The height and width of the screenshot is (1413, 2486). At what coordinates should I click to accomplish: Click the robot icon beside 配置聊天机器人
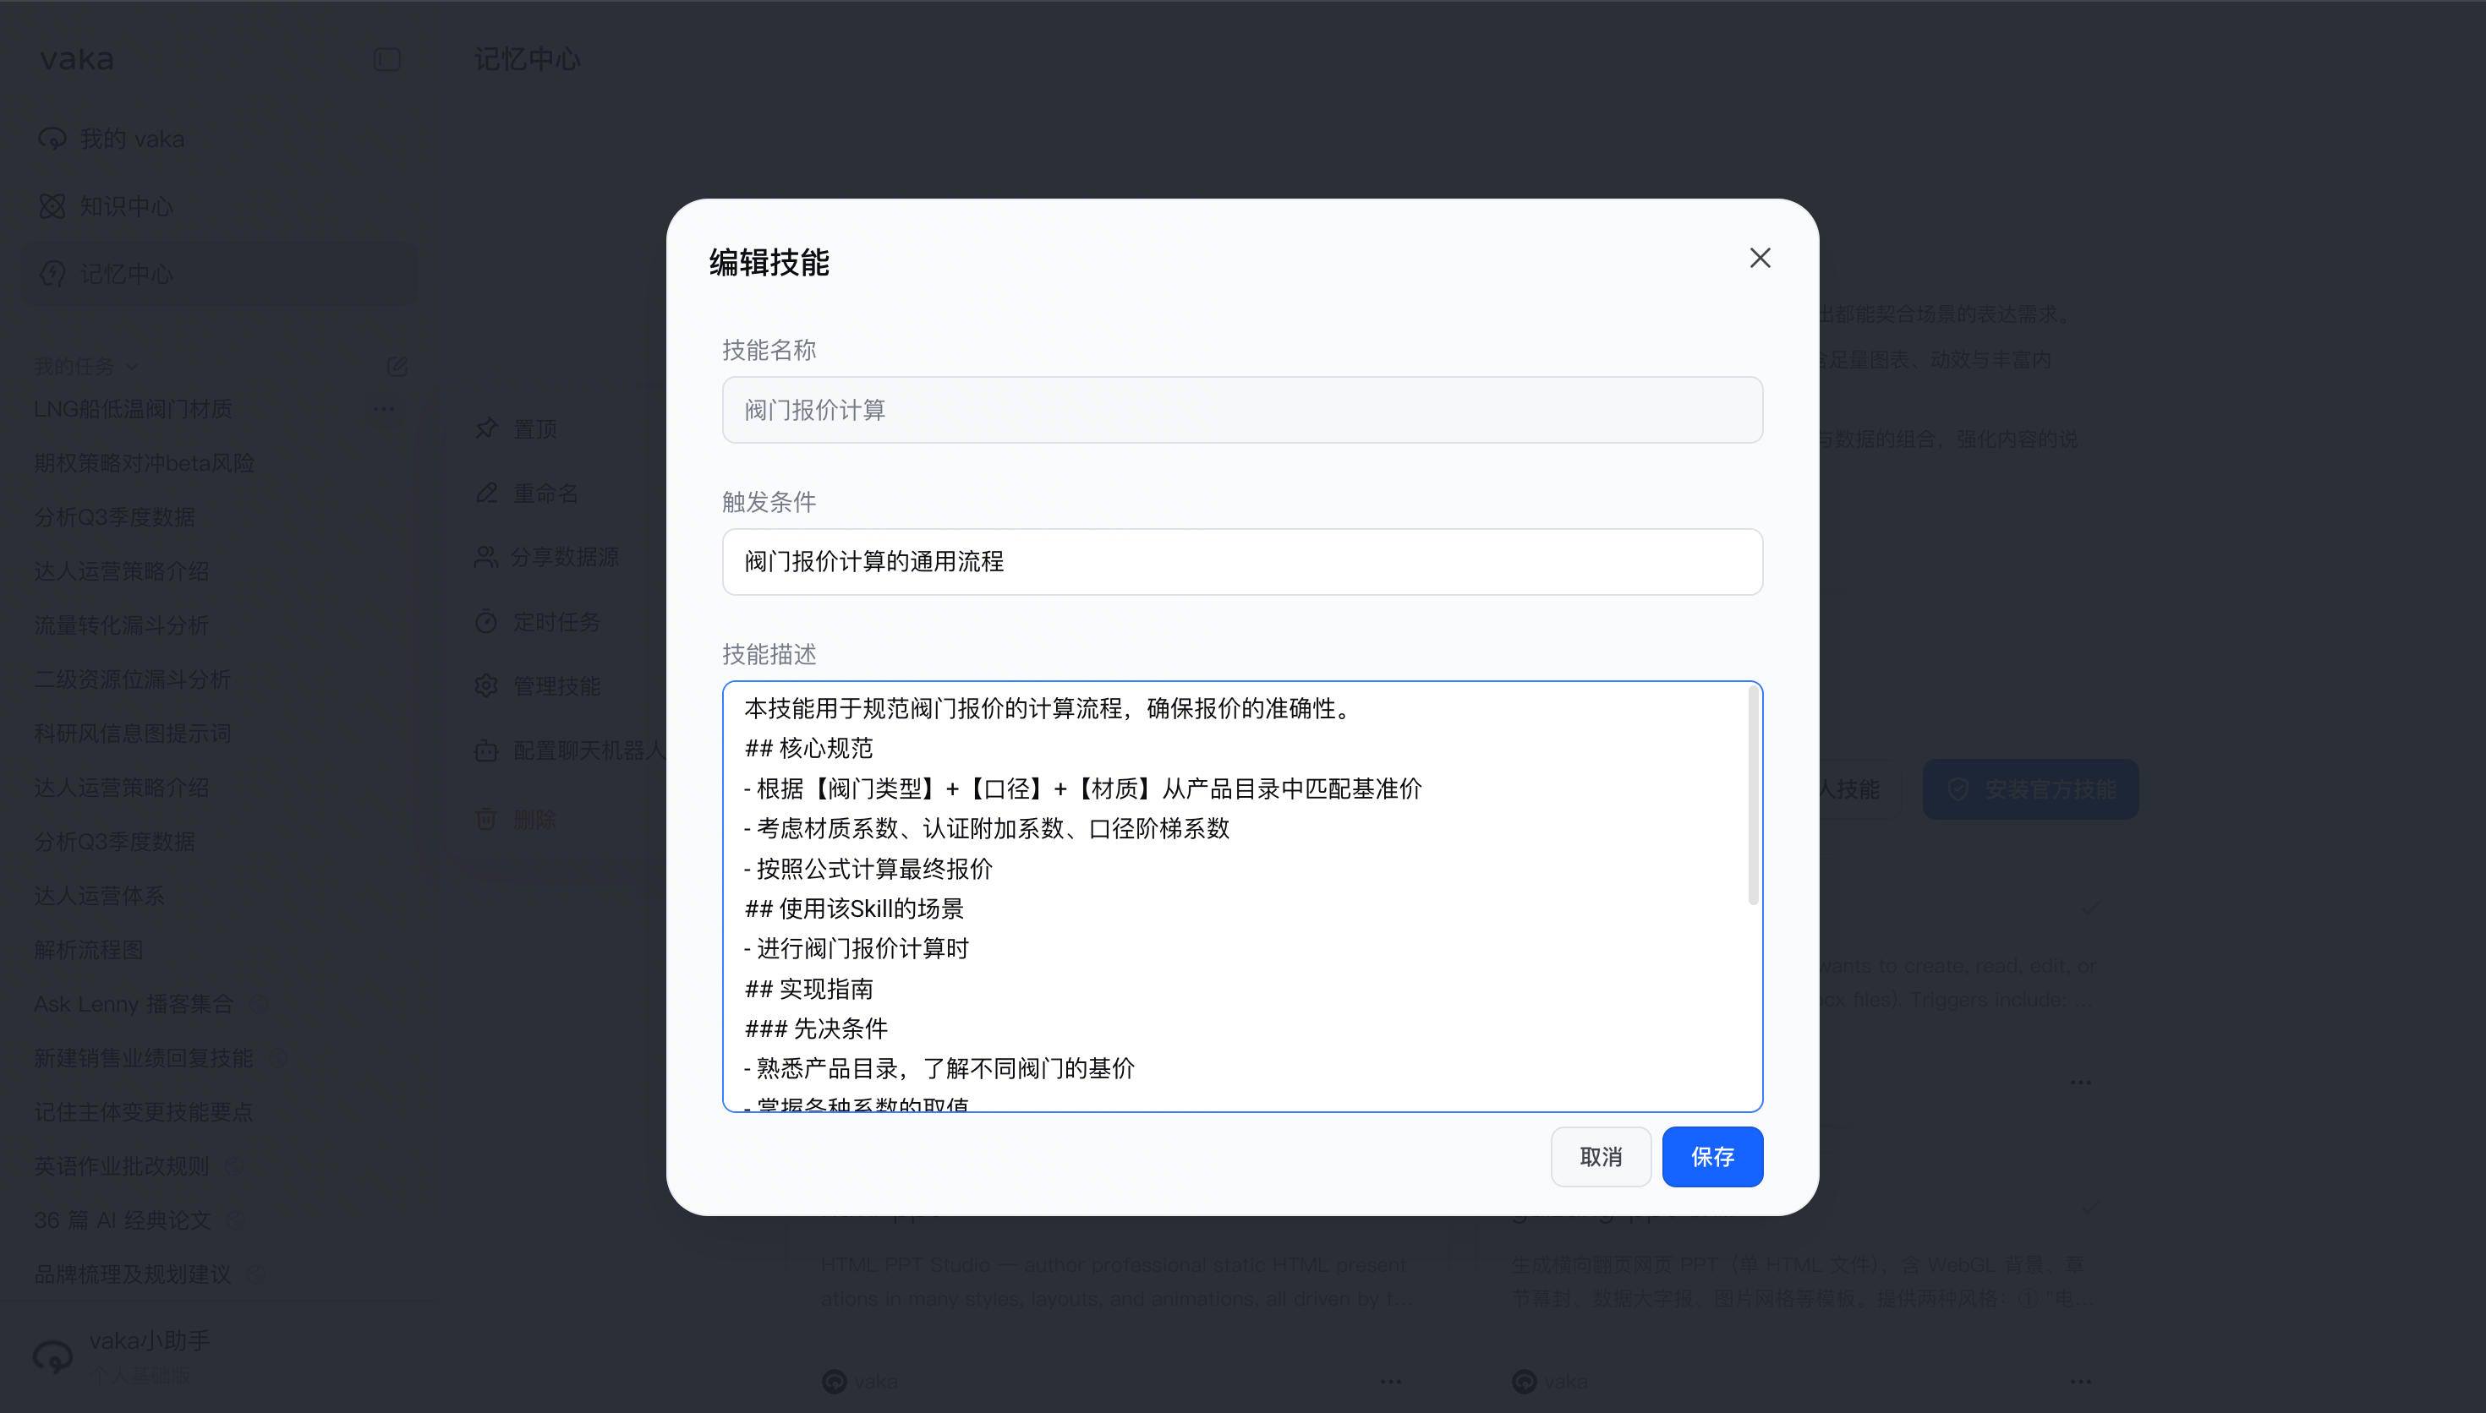486,751
